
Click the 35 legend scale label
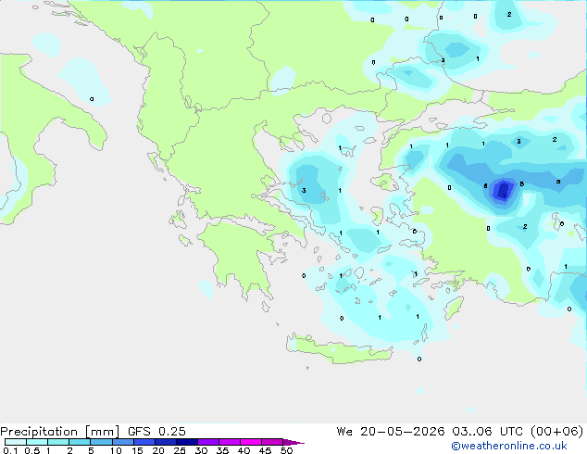[x=222, y=450]
